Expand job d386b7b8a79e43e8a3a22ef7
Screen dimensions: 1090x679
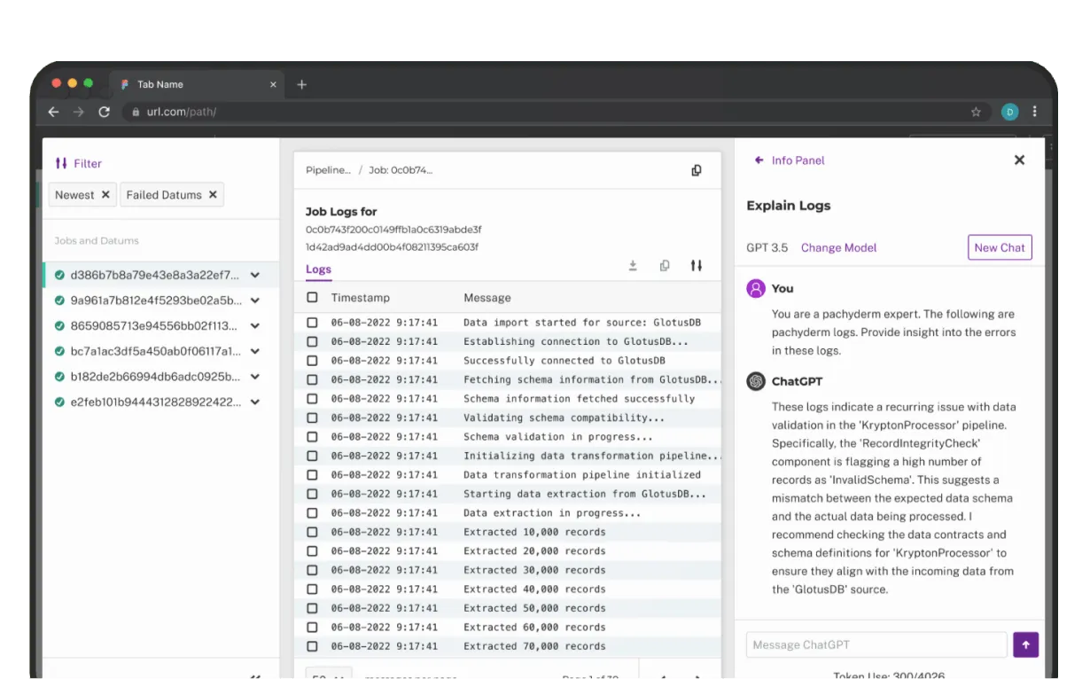pyautogui.click(x=255, y=276)
